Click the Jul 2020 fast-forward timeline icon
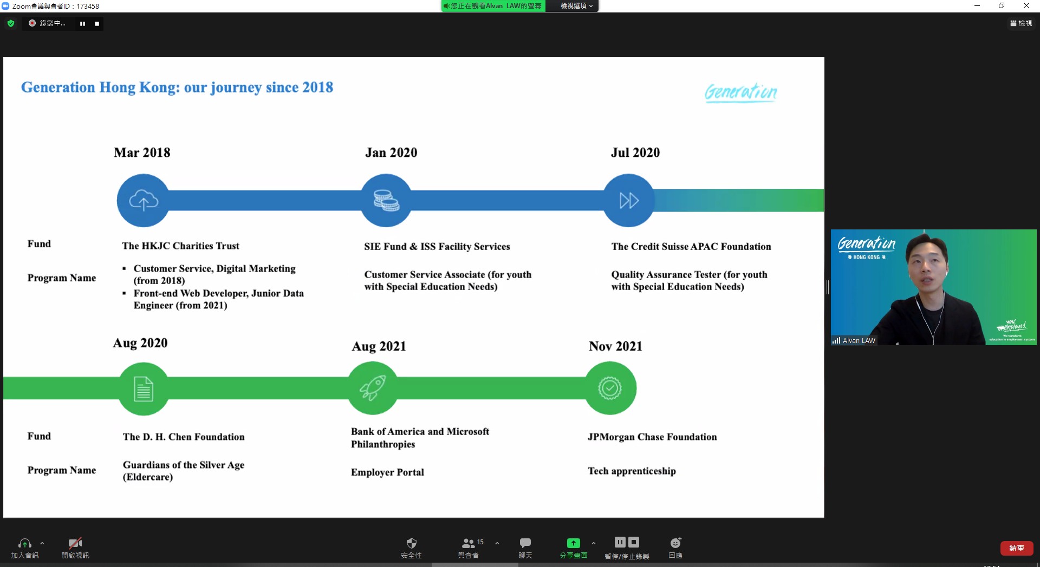The height and width of the screenshot is (567, 1040). click(x=629, y=201)
